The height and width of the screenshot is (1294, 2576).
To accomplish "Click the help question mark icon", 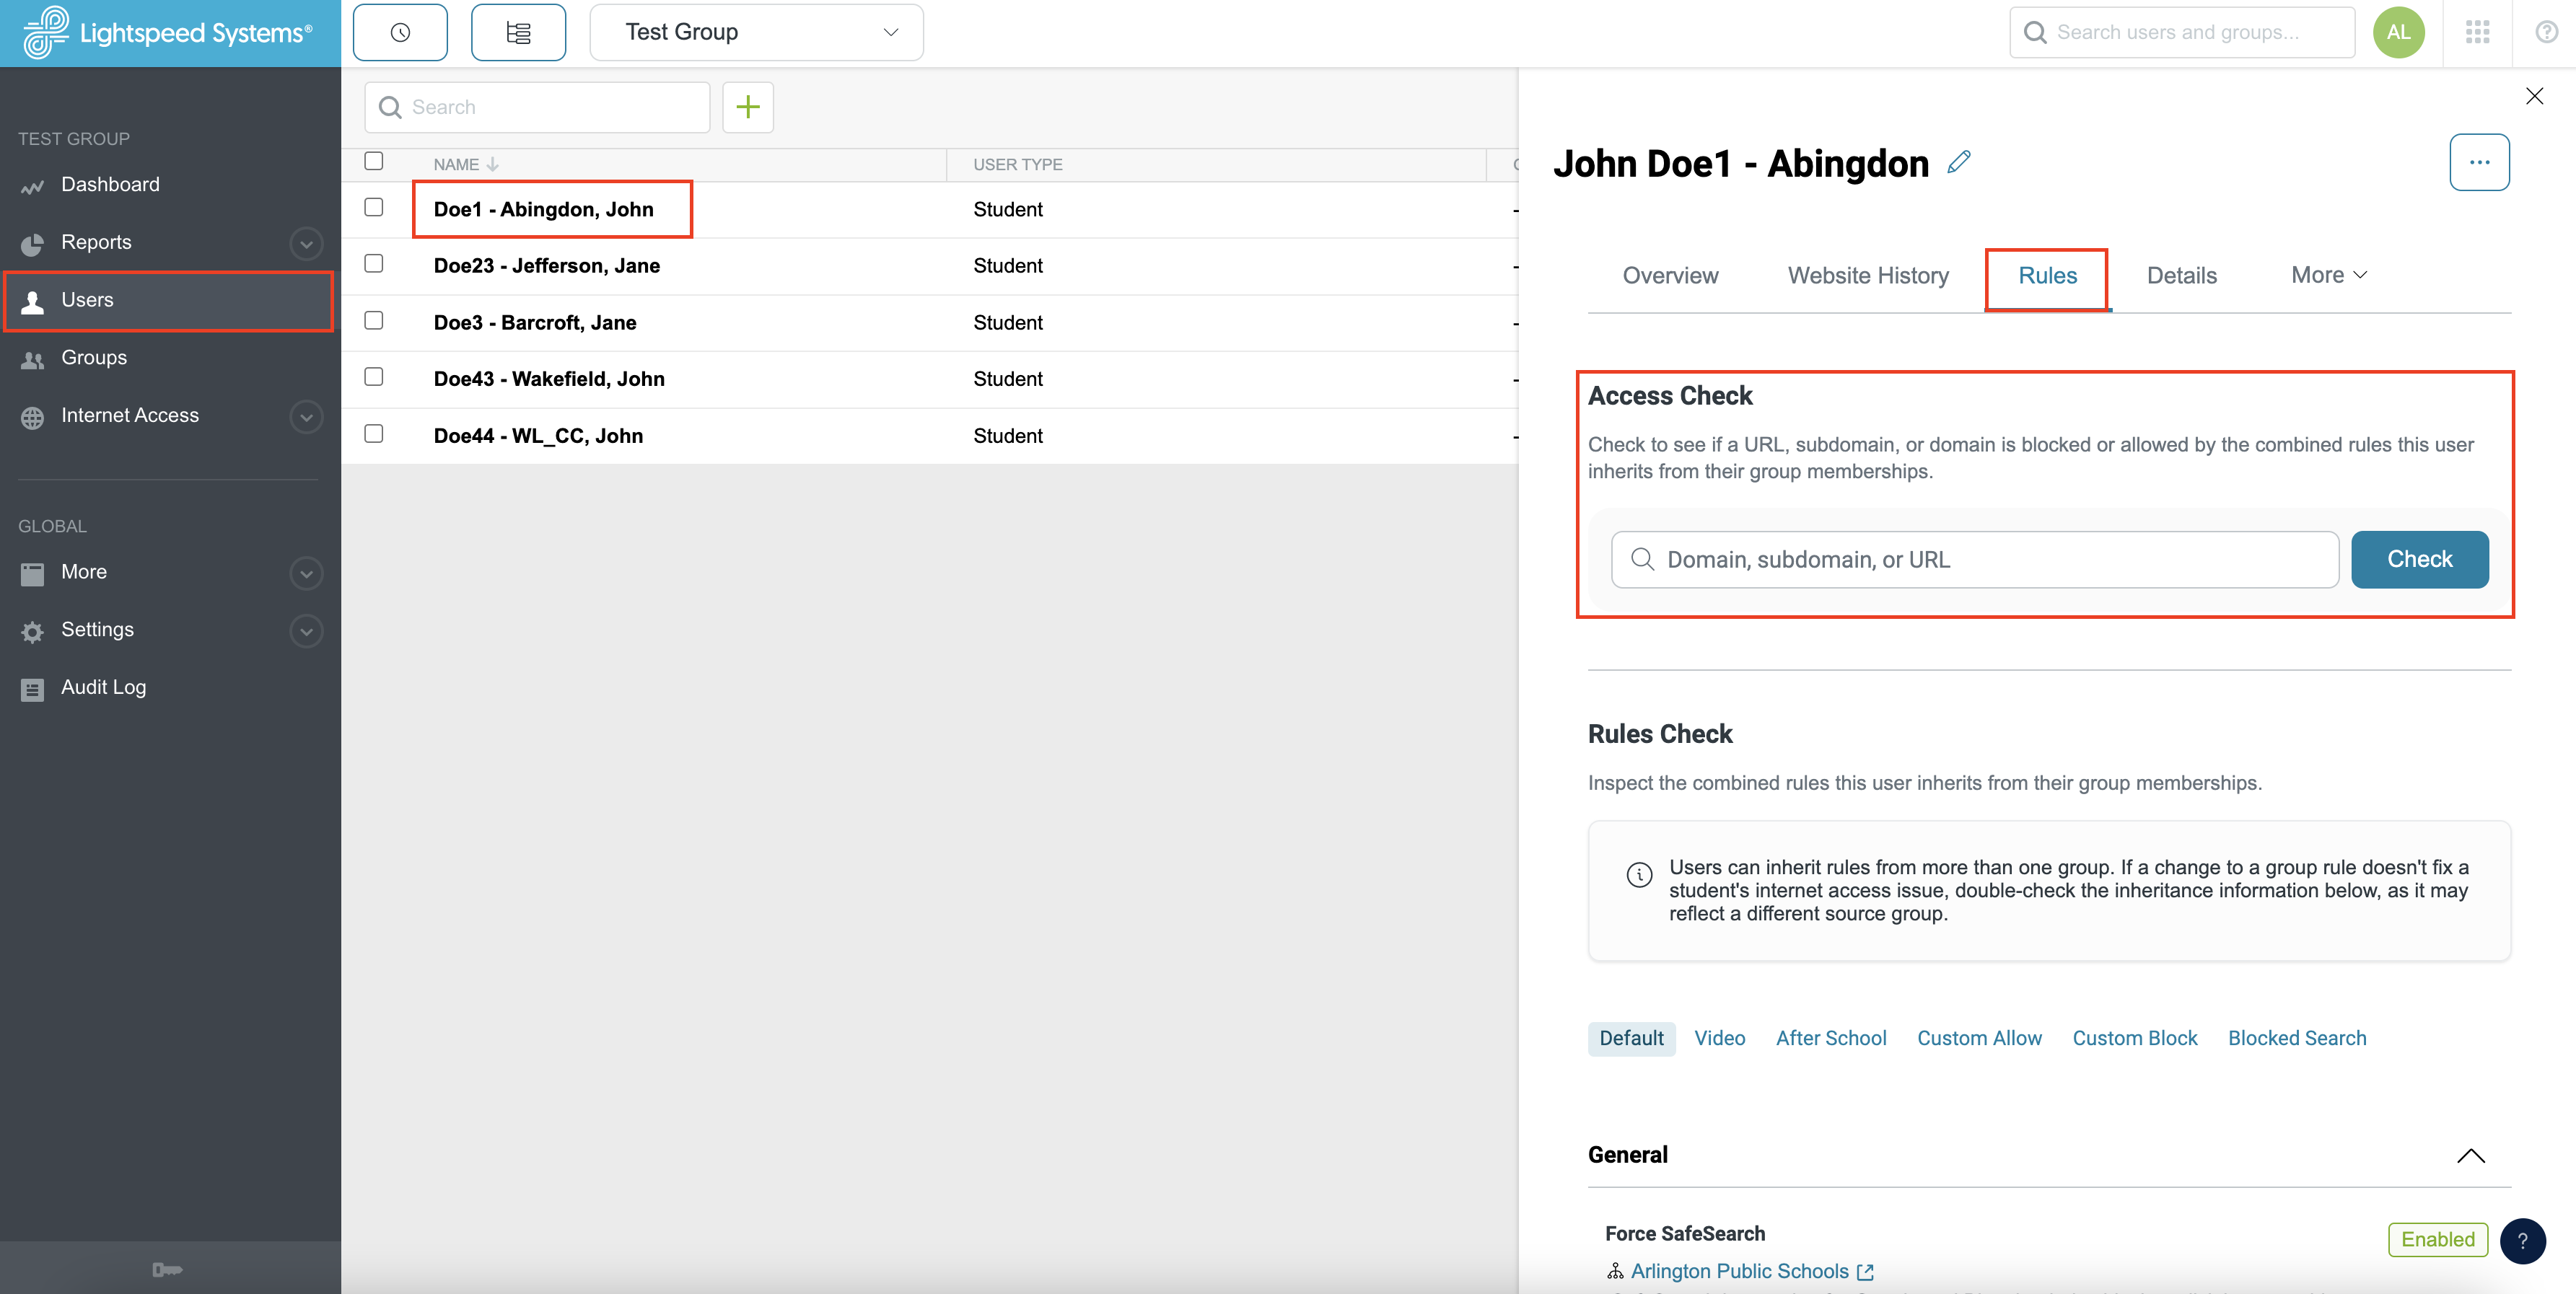I will (2544, 31).
